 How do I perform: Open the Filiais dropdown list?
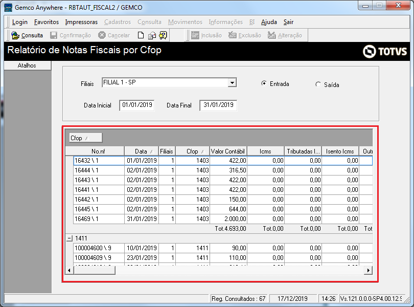tap(232, 83)
